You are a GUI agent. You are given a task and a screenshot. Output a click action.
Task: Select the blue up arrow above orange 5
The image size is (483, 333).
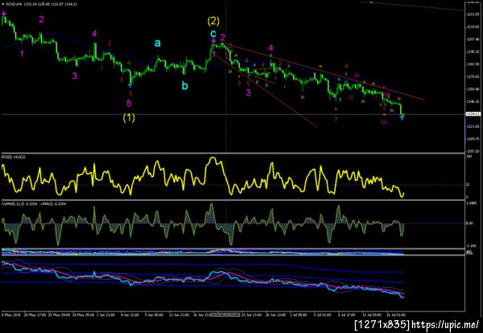point(130,84)
